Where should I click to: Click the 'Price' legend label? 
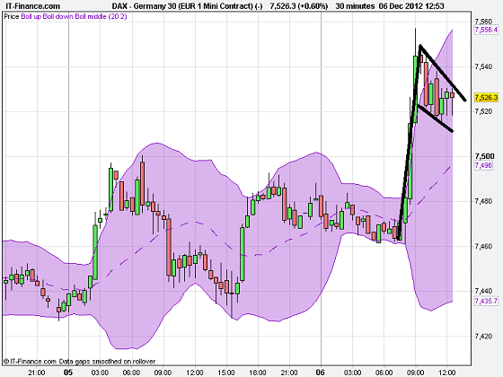coord(12,16)
